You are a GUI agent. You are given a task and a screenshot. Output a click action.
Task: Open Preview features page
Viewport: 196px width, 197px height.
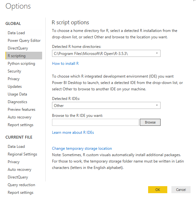click(x=21, y=110)
